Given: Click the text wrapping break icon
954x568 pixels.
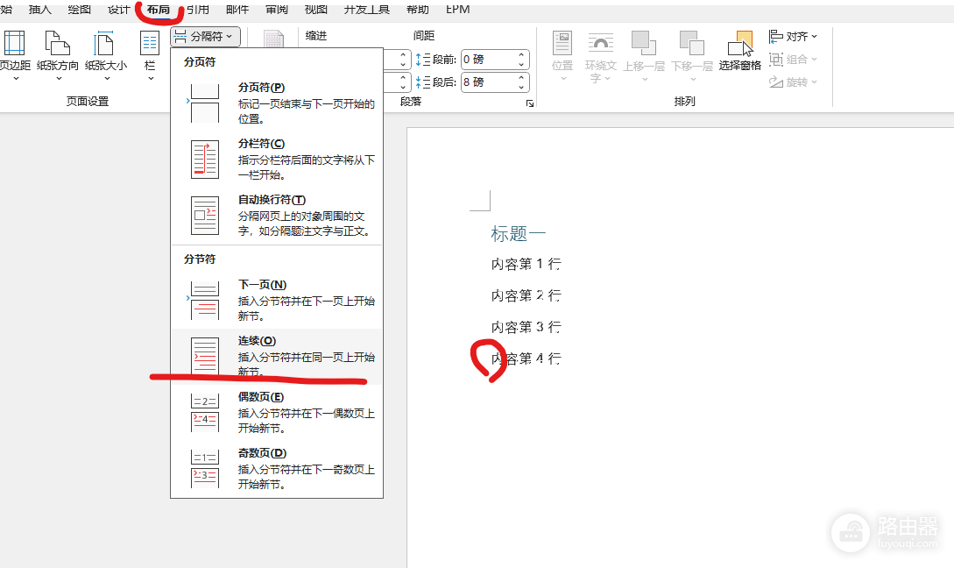Looking at the screenshot, I should (x=204, y=215).
